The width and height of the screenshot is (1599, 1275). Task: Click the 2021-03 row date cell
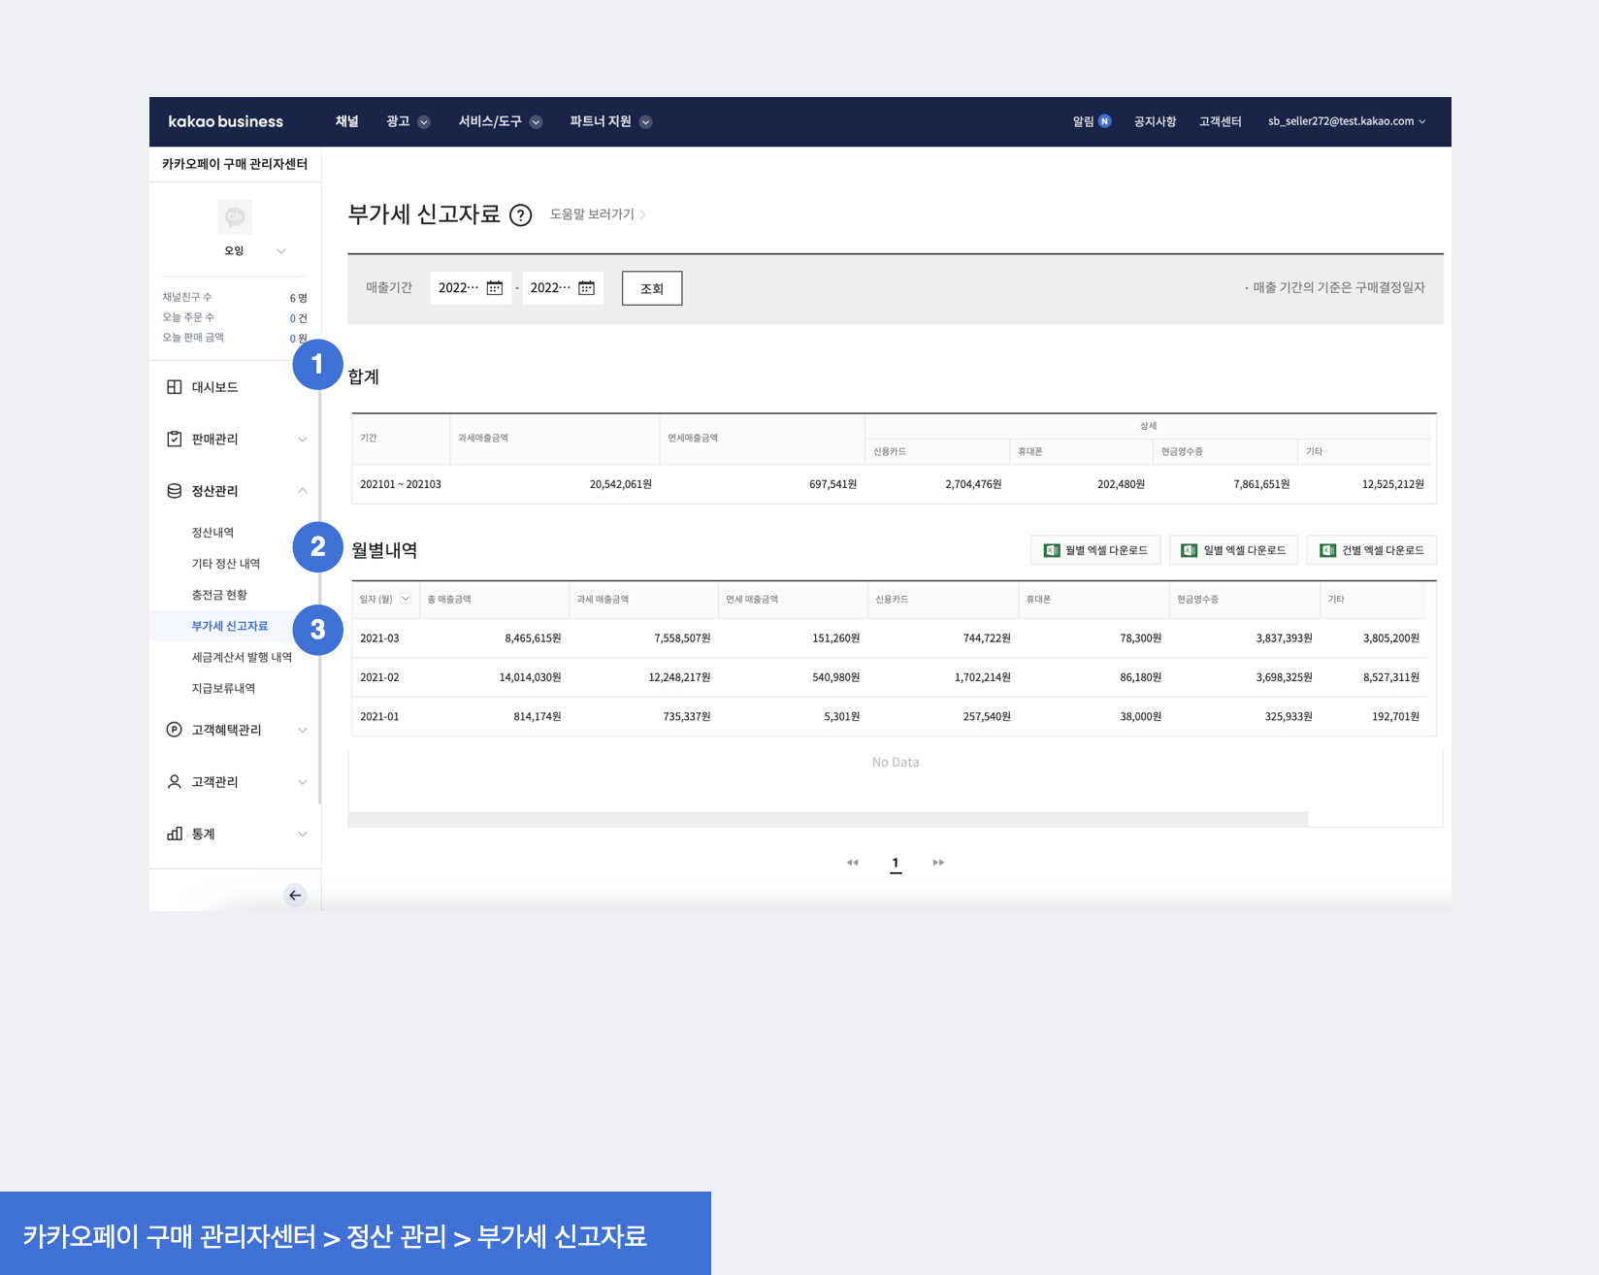pos(379,638)
